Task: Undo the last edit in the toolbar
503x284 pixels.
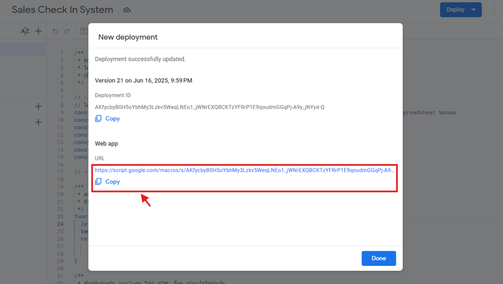Action: (x=55, y=31)
